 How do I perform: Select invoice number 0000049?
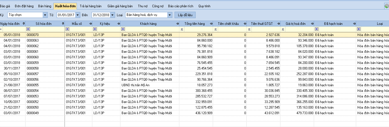click(33, 113)
